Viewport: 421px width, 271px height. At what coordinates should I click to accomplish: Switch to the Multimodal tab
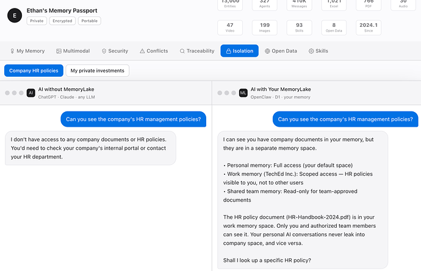click(x=73, y=51)
